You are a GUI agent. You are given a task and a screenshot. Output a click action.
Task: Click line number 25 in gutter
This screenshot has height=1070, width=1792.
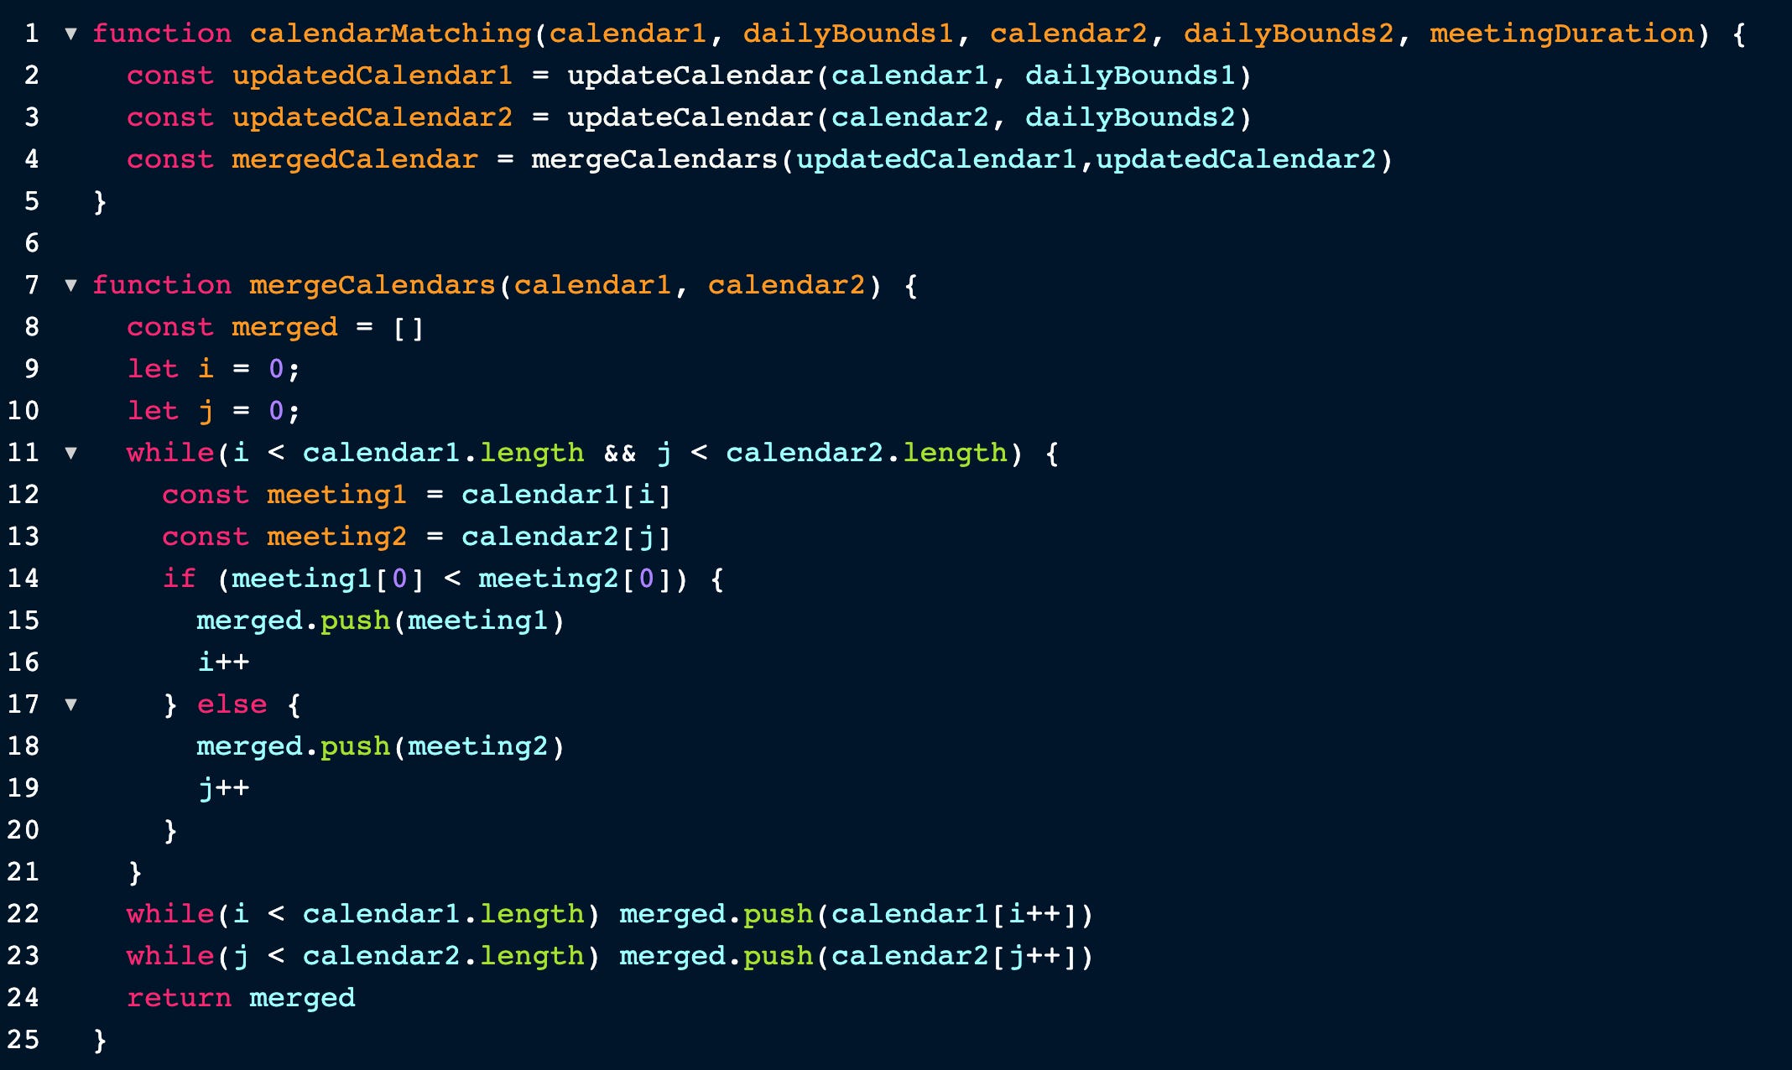(x=23, y=1040)
